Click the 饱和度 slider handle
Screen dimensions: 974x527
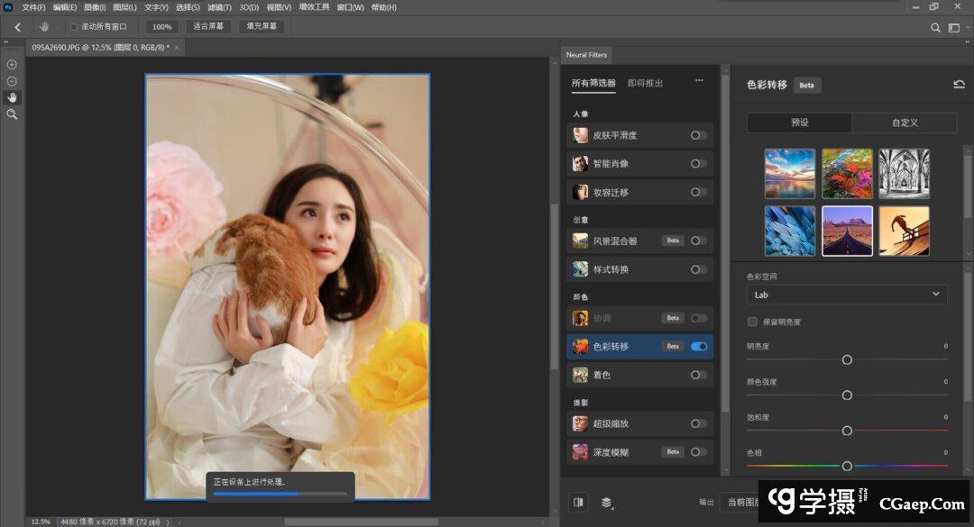pos(847,431)
